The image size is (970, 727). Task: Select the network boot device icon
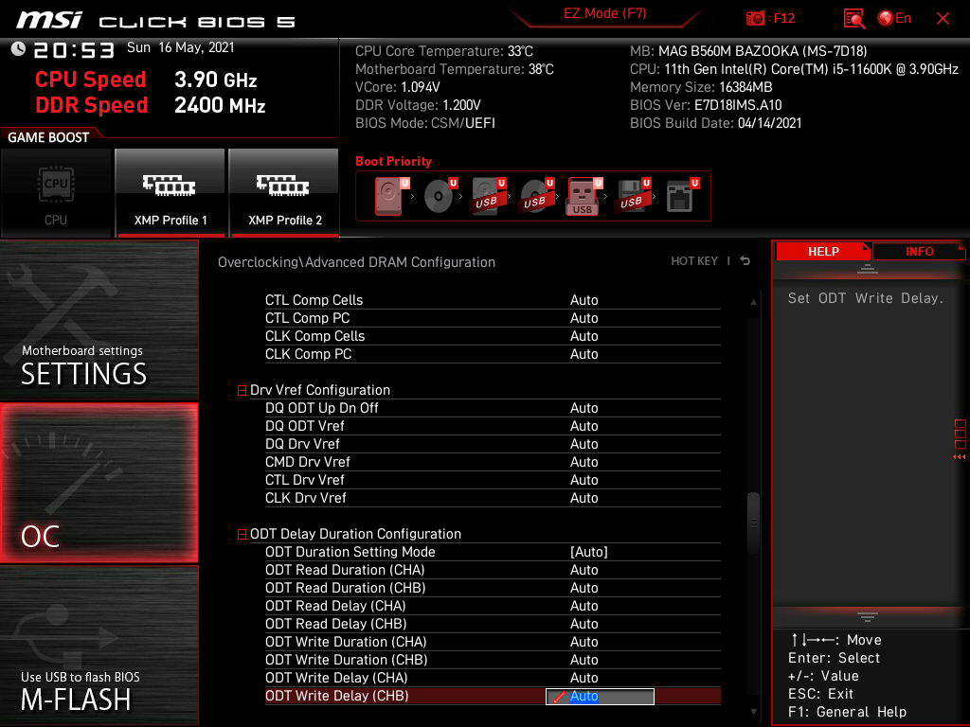pos(682,196)
